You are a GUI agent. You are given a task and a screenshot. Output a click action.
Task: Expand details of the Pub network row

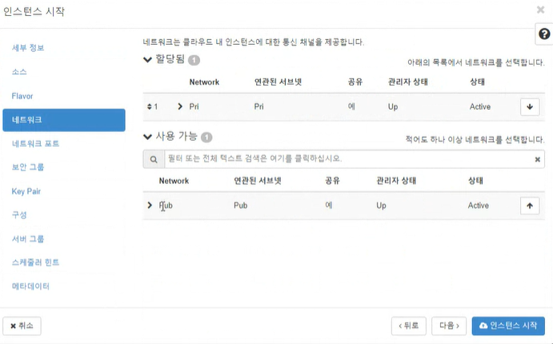coord(150,205)
